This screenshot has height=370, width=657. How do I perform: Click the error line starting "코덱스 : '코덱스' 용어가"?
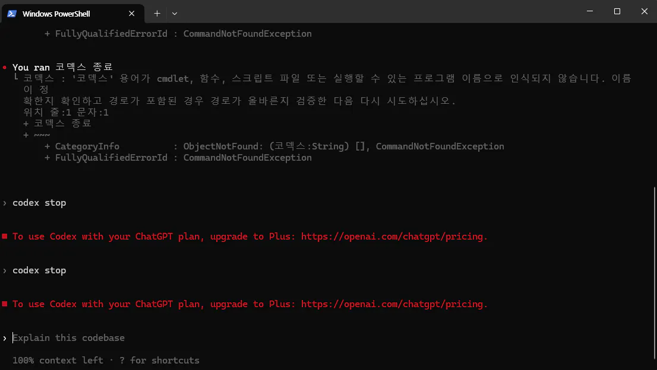(x=327, y=79)
